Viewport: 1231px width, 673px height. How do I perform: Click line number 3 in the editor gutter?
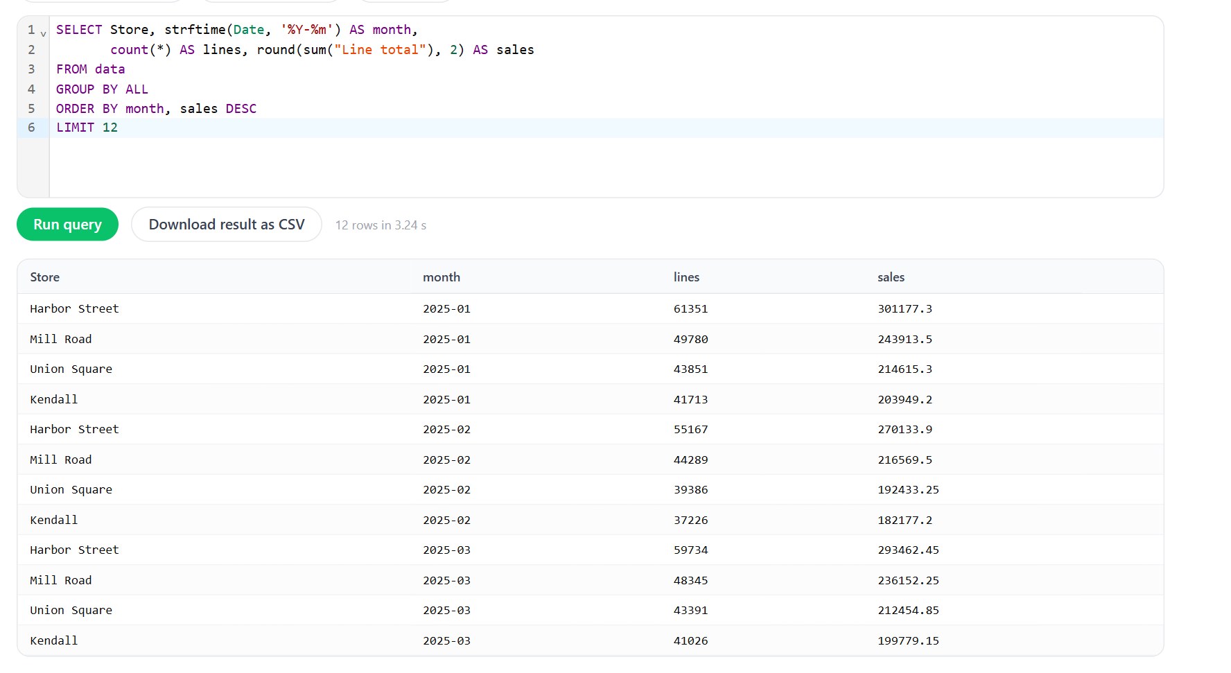[31, 69]
